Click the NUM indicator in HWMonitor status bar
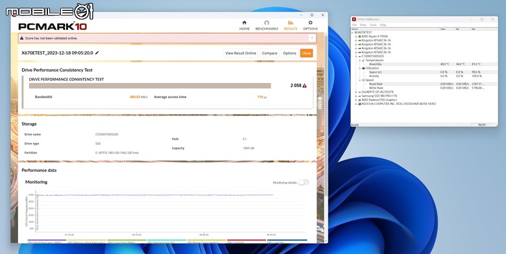 [481, 125]
